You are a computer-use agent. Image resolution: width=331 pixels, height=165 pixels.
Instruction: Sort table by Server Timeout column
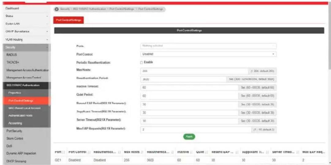point(286,152)
